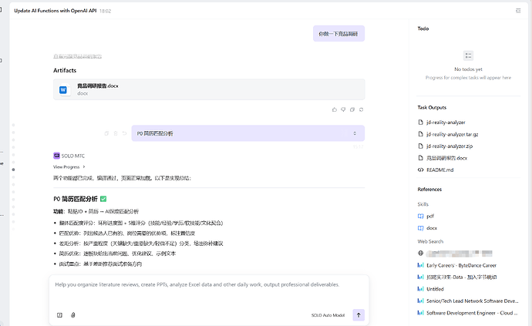Click the slash command icon in input box

pyautogui.click(x=59, y=314)
